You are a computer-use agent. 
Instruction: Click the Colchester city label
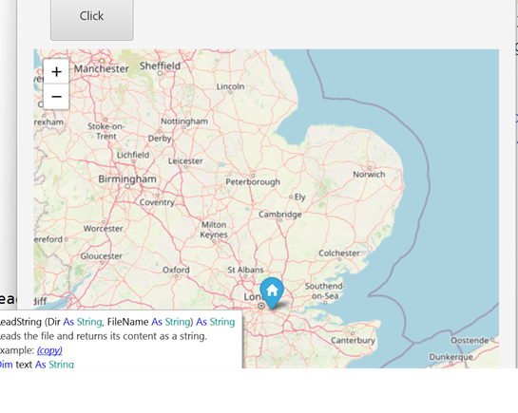(x=339, y=253)
